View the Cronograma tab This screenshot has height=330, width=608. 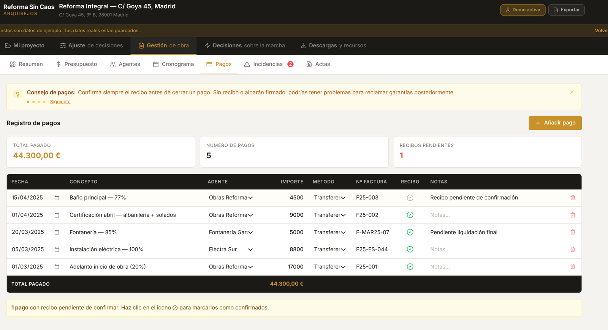[x=173, y=64]
